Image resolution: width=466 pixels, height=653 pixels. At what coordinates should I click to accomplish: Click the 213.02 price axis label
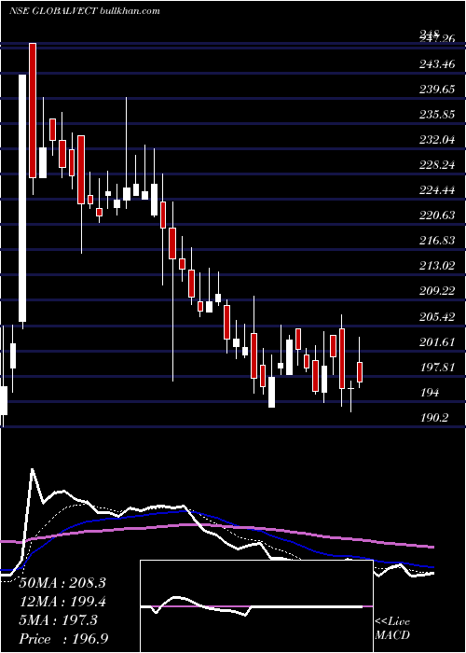(437, 266)
